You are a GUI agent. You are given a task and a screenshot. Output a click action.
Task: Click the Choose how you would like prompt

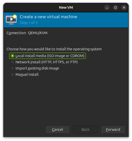click(54, 49)
